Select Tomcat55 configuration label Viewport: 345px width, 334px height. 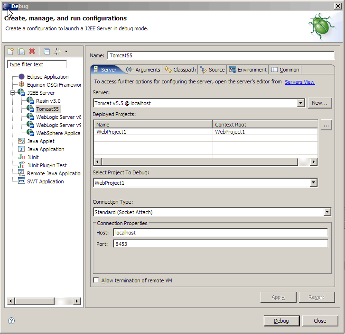tap(47, 109)
